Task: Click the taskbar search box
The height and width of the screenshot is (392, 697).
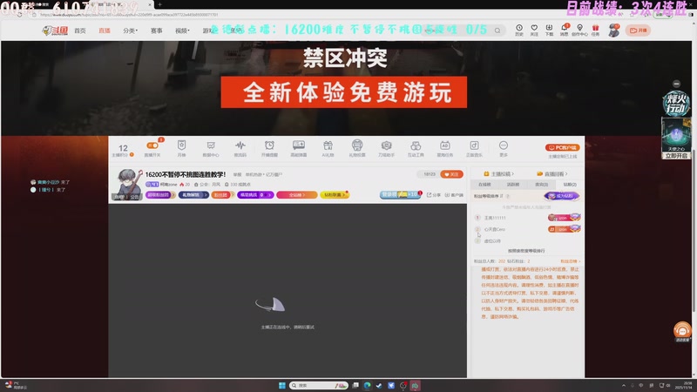Action: (x=319, y=385)
